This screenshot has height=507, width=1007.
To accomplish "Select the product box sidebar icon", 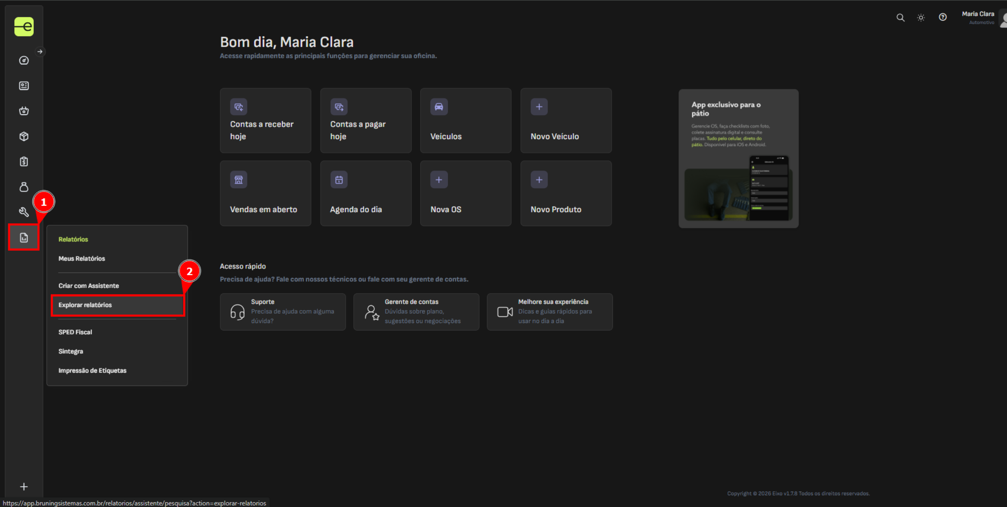I will pyautogui.click(x=24, y=136).
